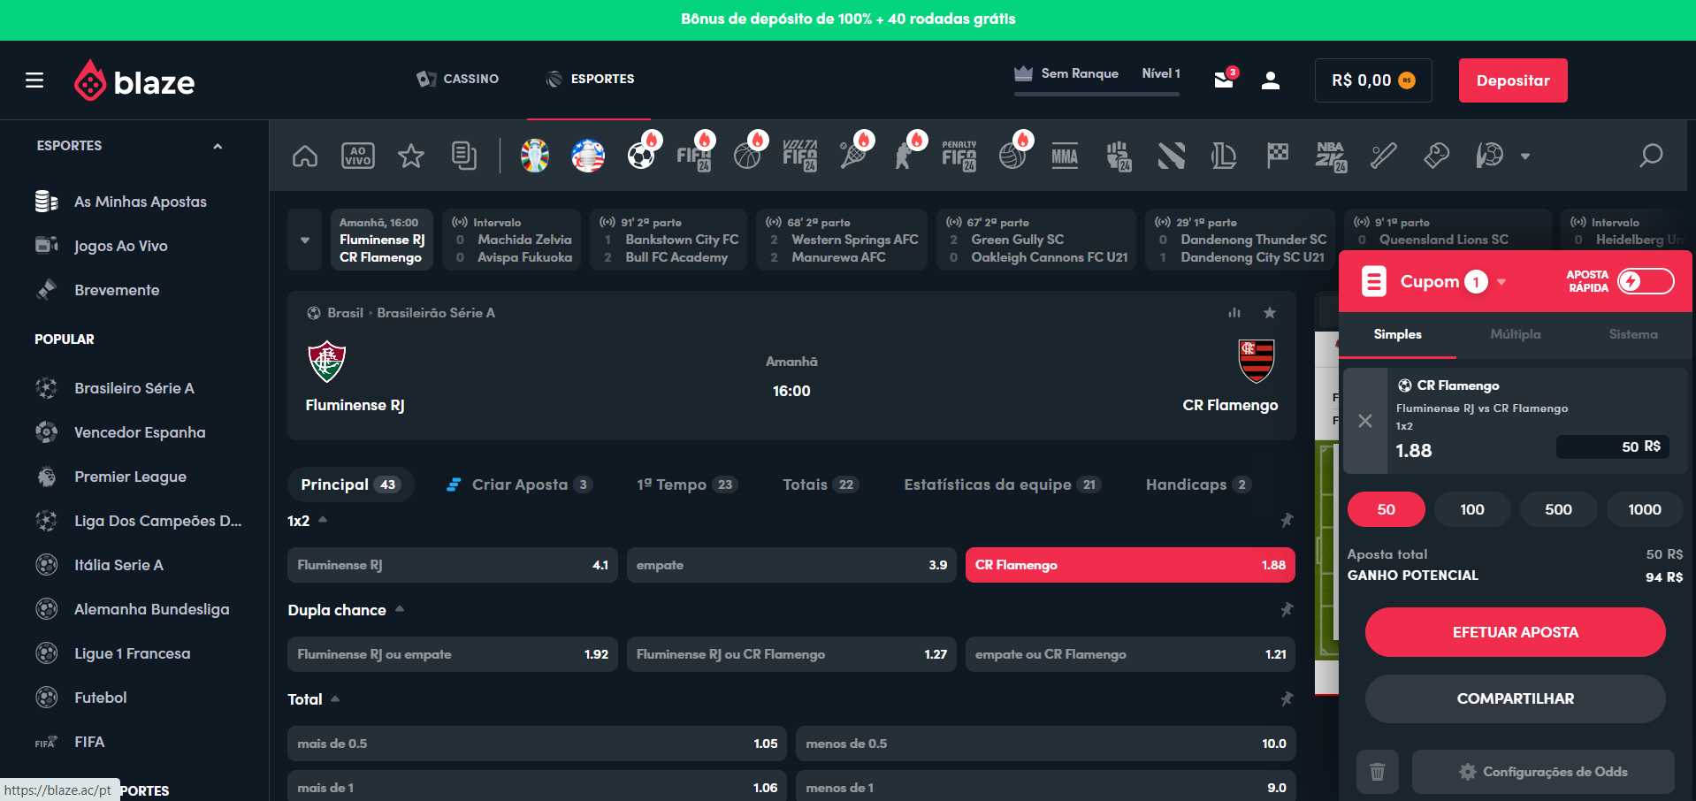Open the messages envelope icon
Viewport: 1696px width, 801px height.
click(x=1224, y=80)
